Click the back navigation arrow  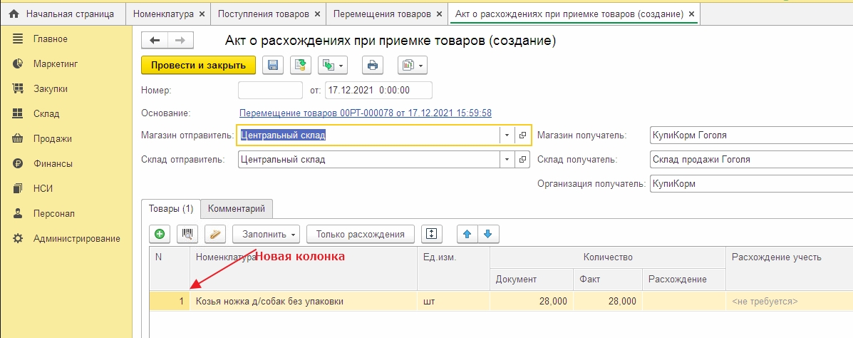pos(155,41)
